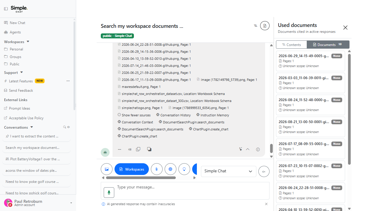Show response metadata info icon
This screenshot has height=211, width=375.
pos(258,149)
